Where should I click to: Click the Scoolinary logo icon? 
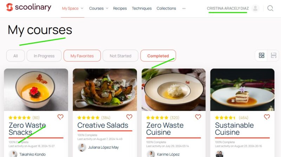(x=9, y=7)
